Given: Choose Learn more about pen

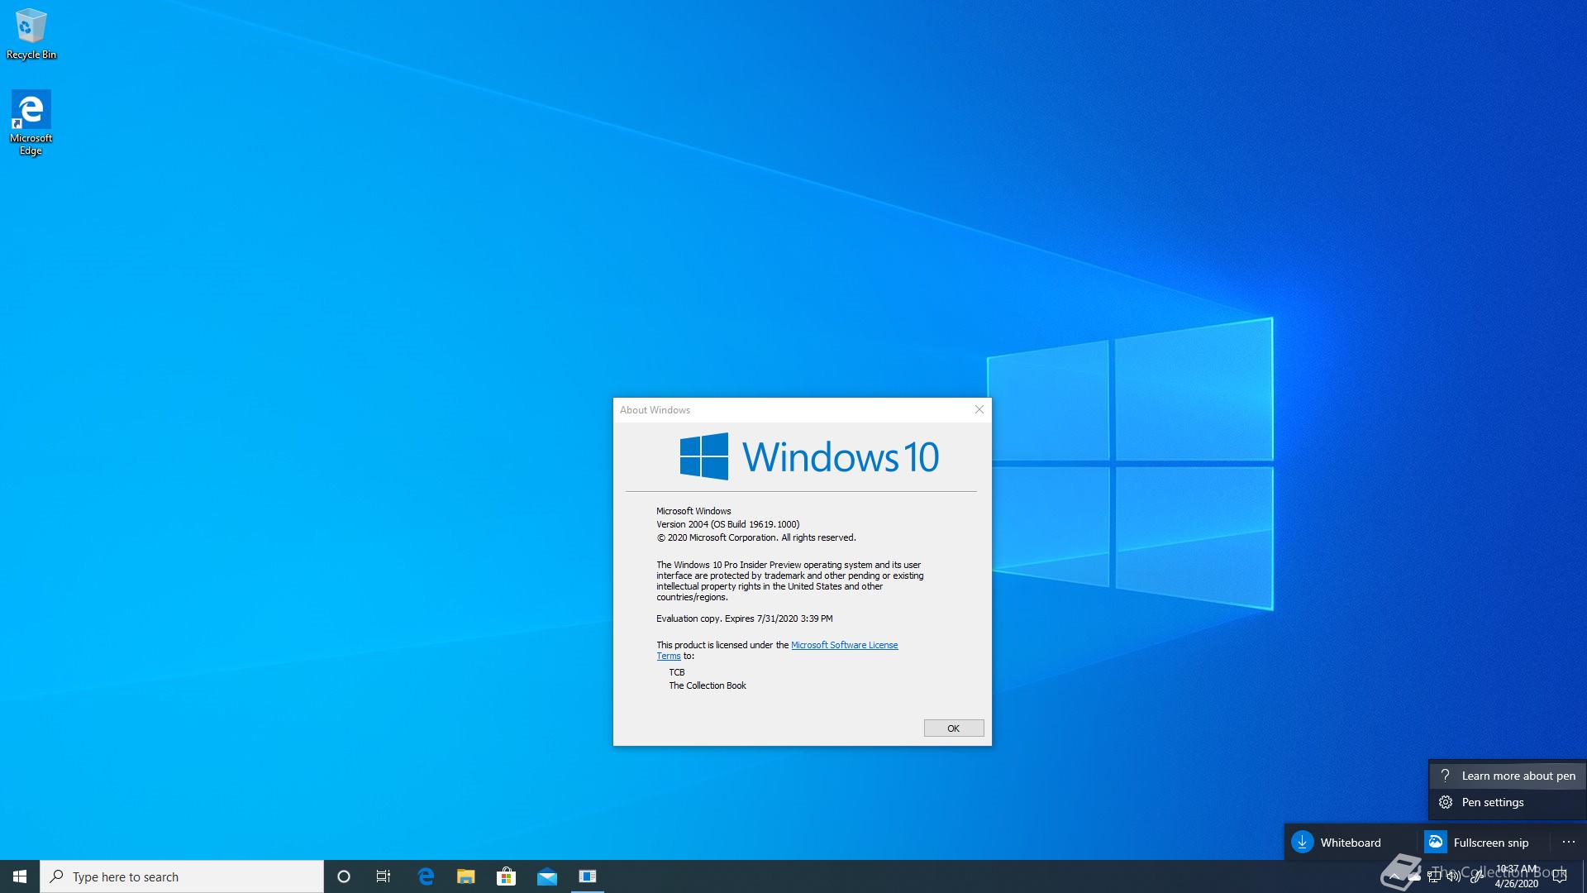Looking at the screenshot, I should pos(1508,776).
